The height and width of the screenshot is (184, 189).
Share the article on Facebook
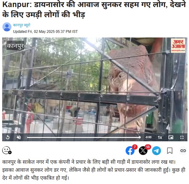click(130, 151)
